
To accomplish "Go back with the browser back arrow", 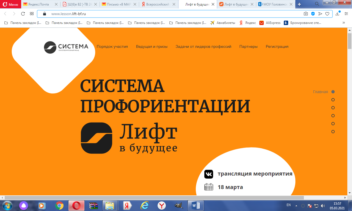I will (6, 14).
